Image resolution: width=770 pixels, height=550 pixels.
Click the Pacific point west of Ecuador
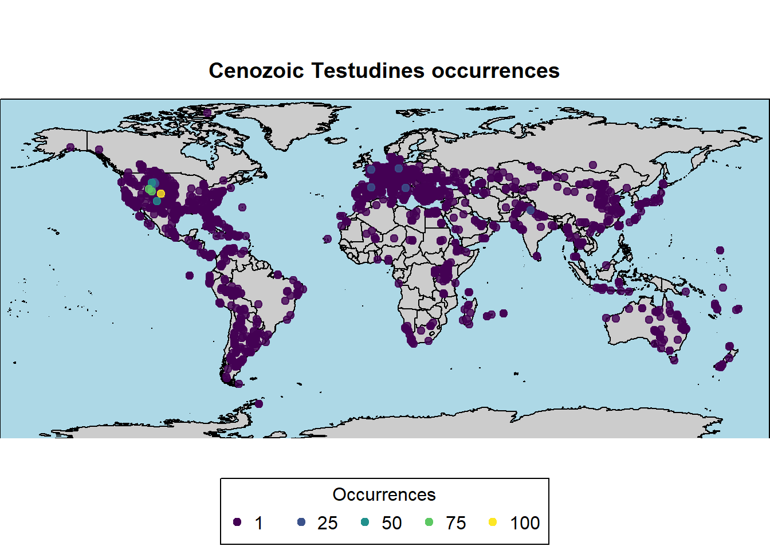[190, 276]
